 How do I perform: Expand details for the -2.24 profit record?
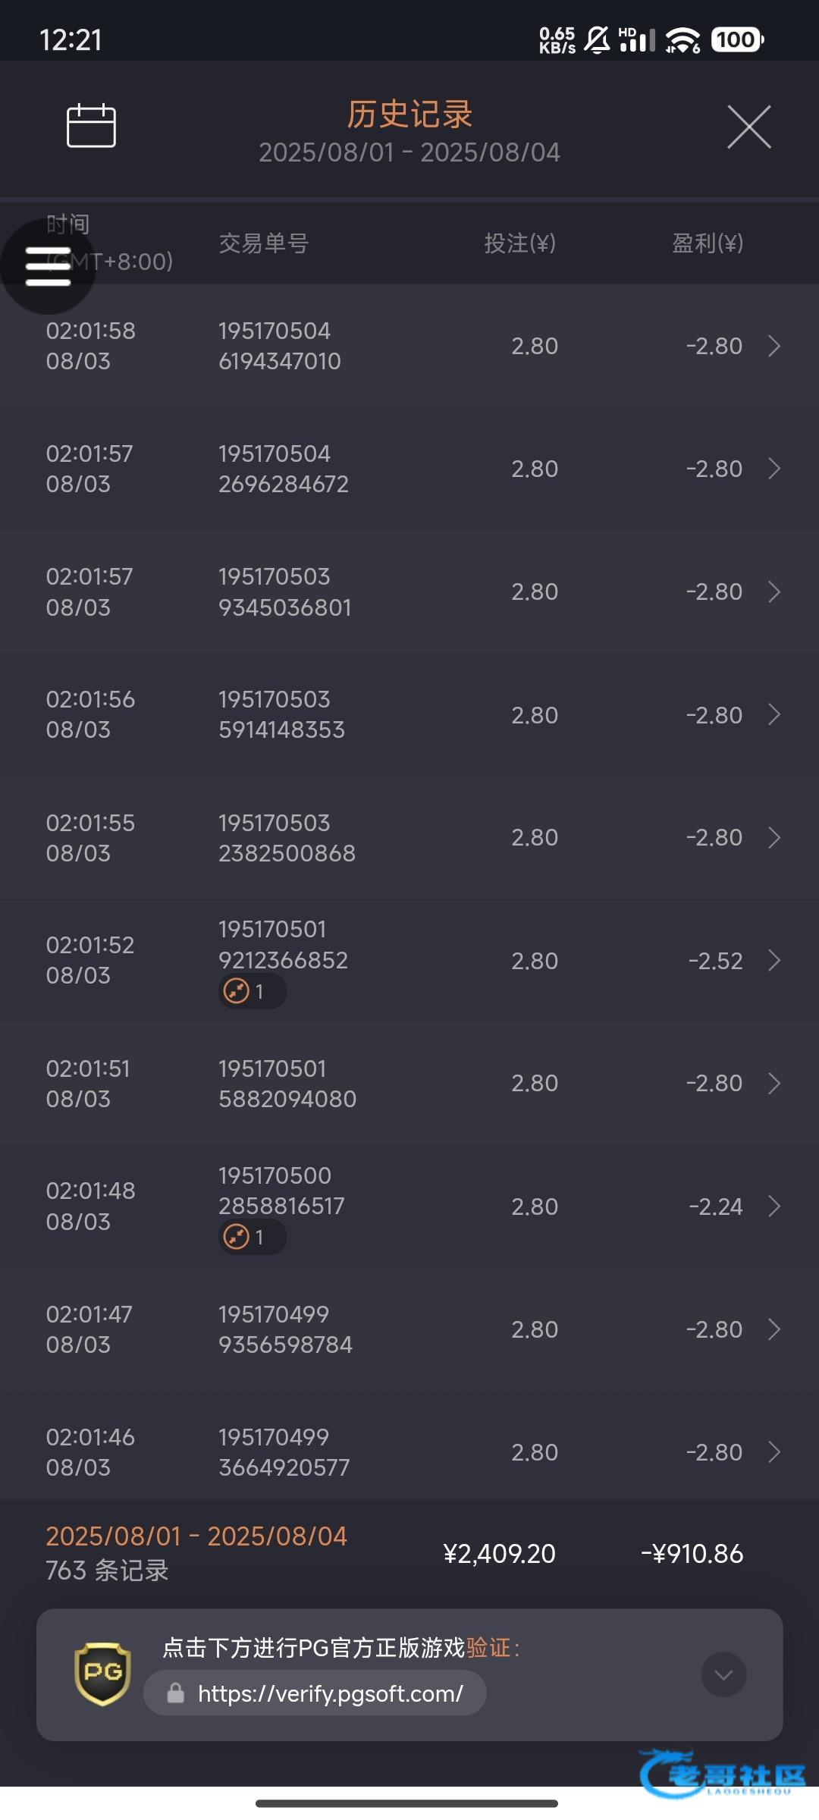coord(773,1206)
